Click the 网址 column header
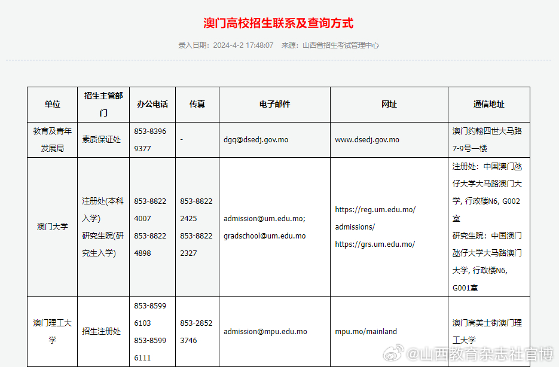 [x=389, y=105]
